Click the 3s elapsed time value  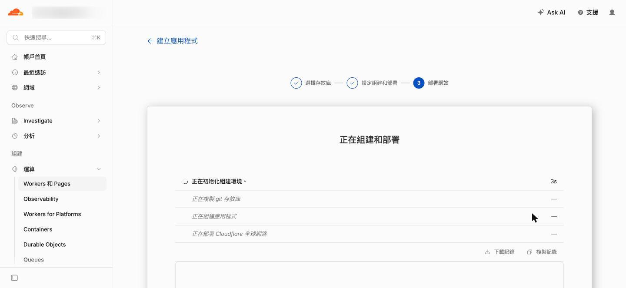pos(553,182)
